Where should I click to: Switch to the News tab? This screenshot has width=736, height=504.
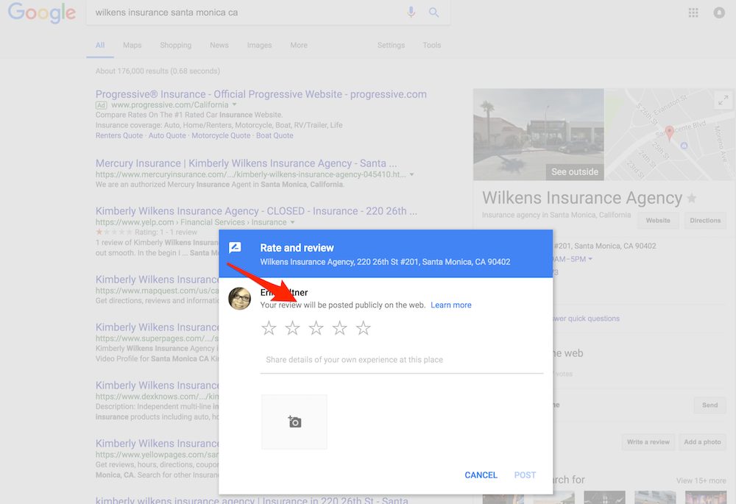click(x=219, y=45)
